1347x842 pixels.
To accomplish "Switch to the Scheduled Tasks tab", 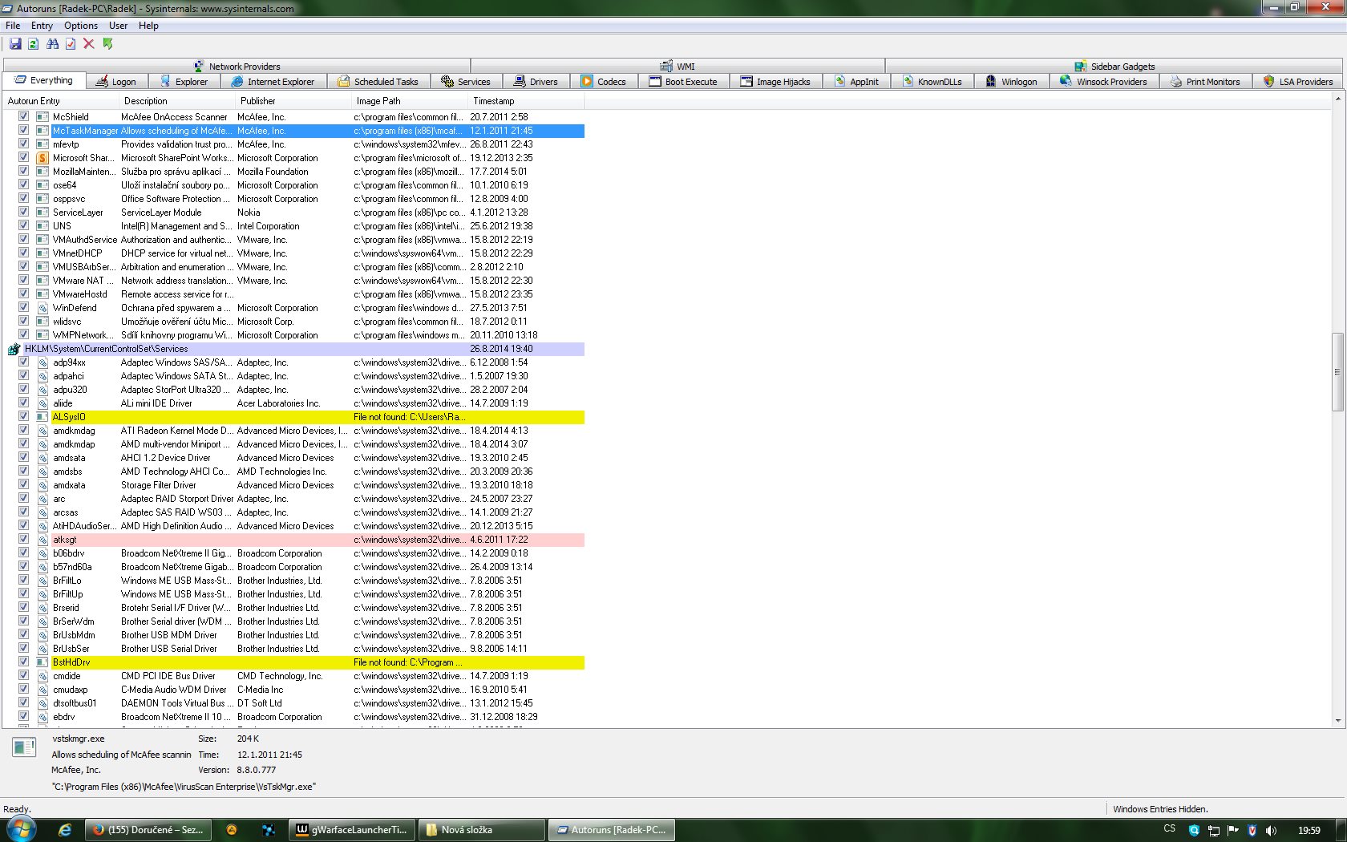I will point(378,82).
